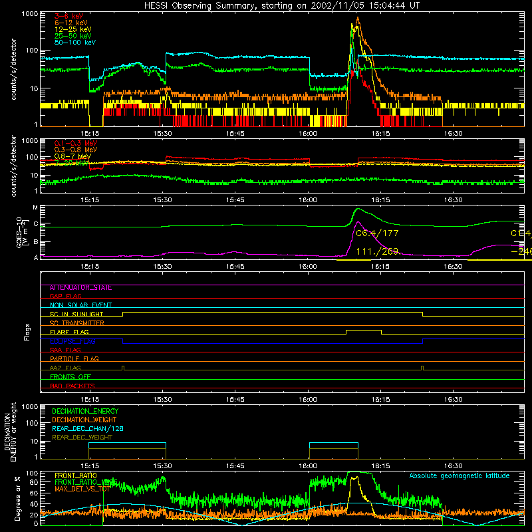
Task: Select the FRONTS_OFF flag label
Action: coord(70,377)
